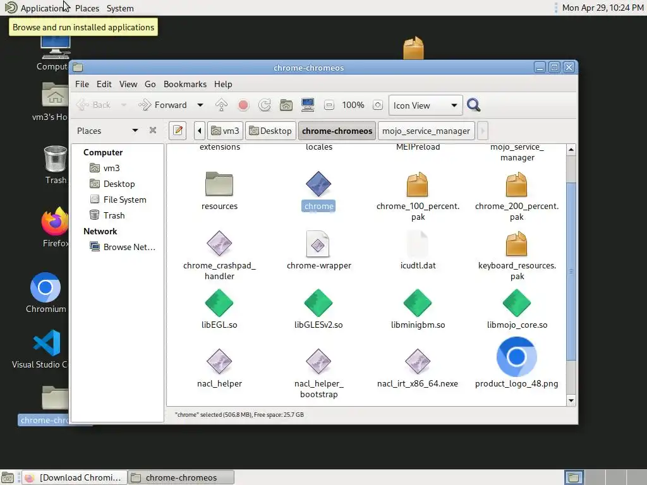Click the scrollbar down arrow
Viewport: 647px width, 485px height.
click(x=571, y=400)
